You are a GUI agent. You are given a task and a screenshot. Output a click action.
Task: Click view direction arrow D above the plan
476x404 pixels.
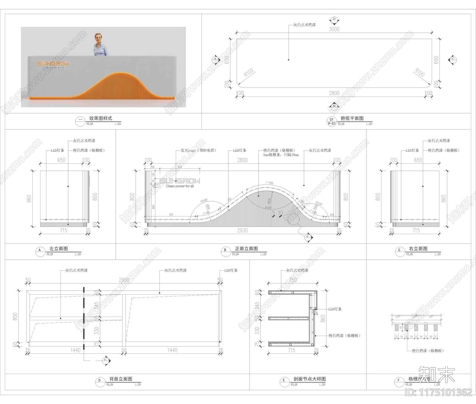coord(334,20)
